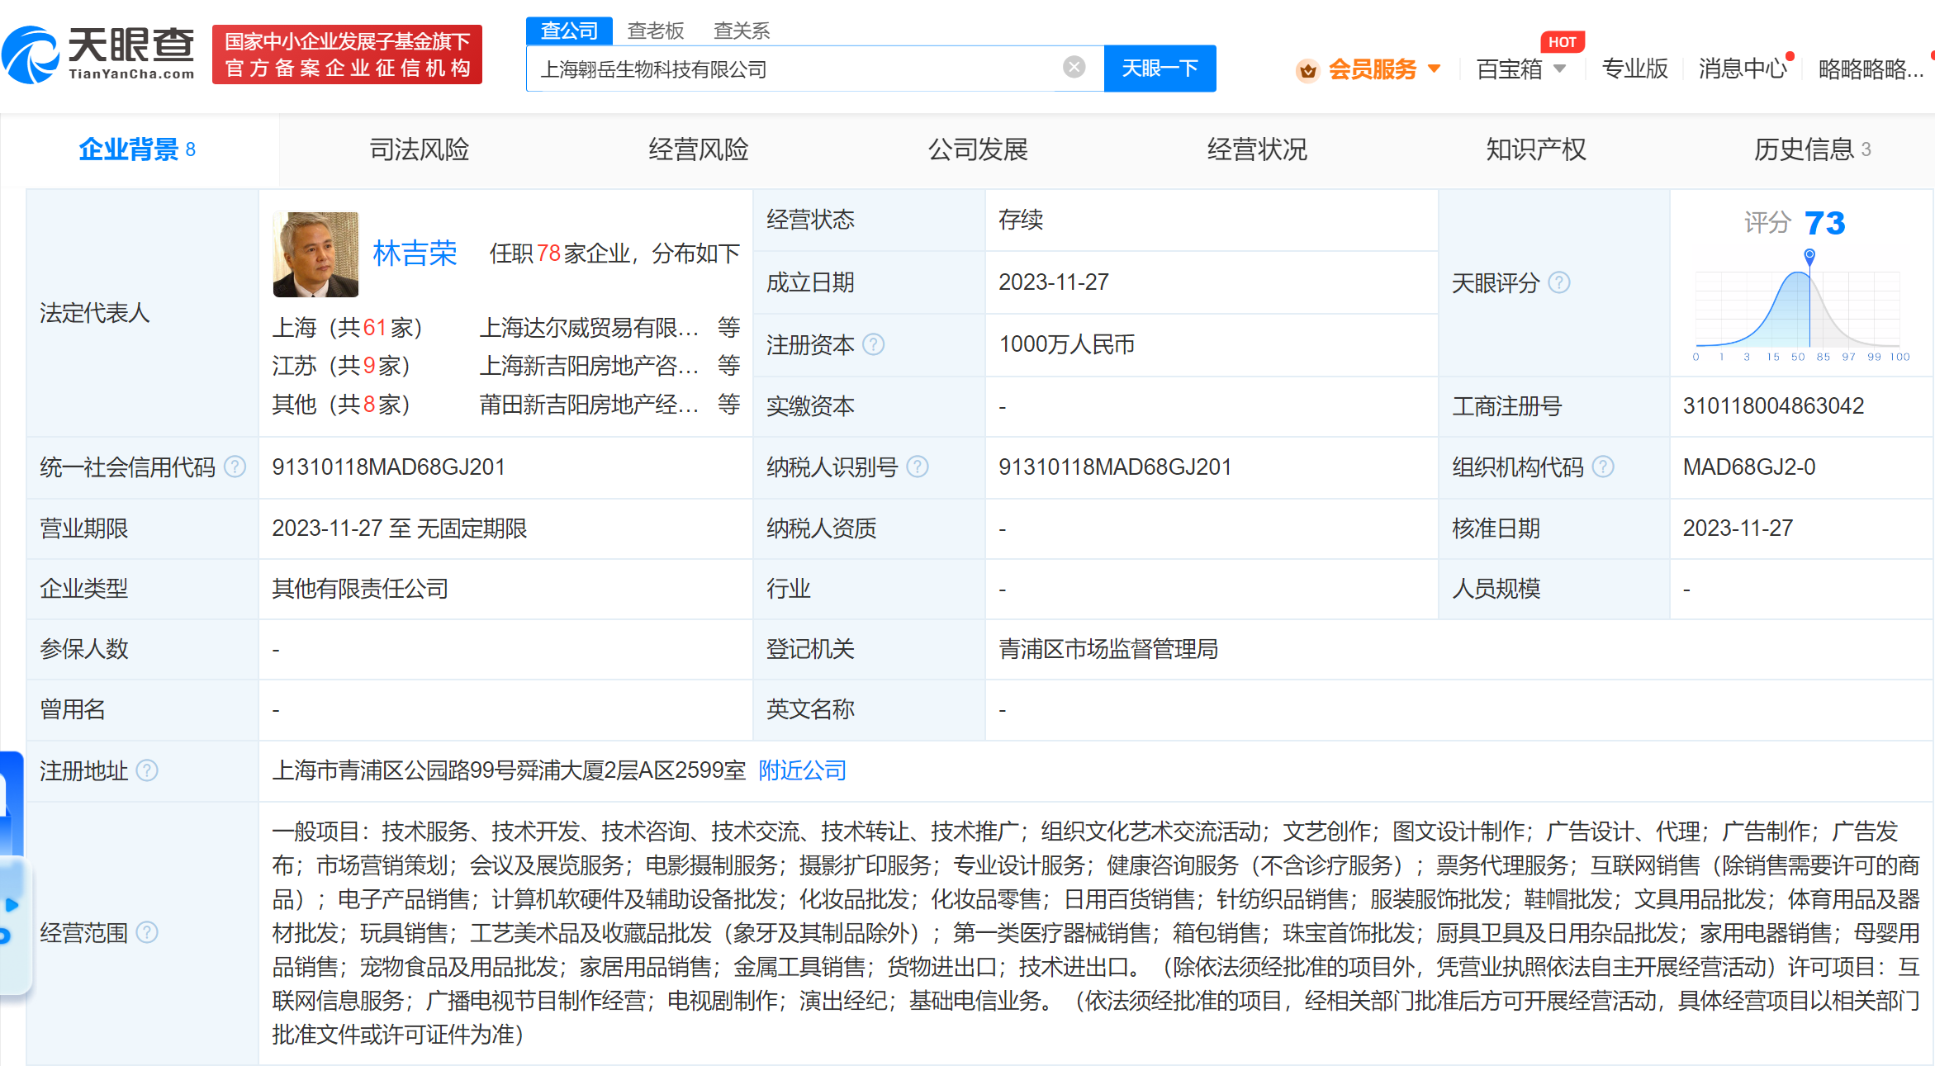Screen dimensions: 1935x1066
Task: Open the 经营风险 tab
Action: pyautogui.click(x=699, y=149)
